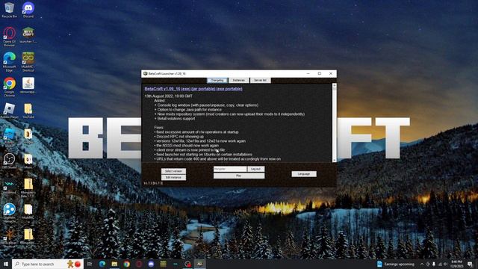Screen dimensions: 478x269
Task: Open the Microsoft Edge desktop shortcut
Action: (x=9, y=62)
